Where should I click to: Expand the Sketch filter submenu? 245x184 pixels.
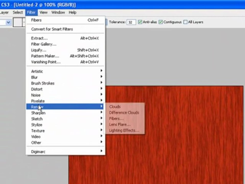tap(65, 119)
